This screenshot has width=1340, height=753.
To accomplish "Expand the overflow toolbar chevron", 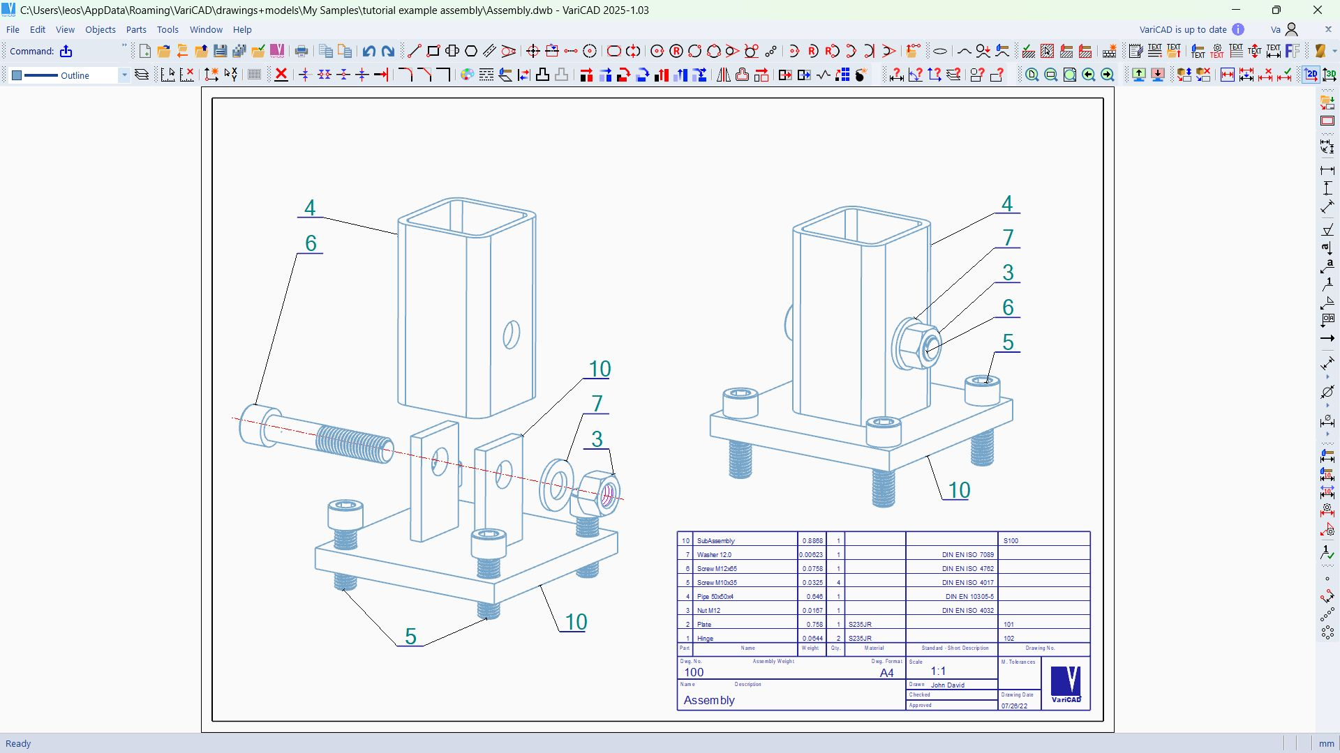I will click(124, 46).
